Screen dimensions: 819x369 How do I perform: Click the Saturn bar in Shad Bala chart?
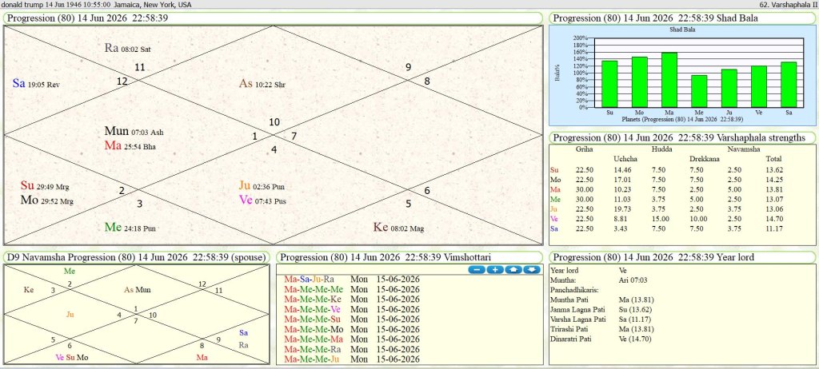pyautogui.click(x=789, y=85)
